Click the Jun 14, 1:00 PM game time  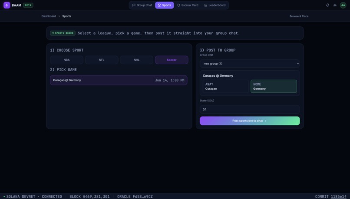170,80
